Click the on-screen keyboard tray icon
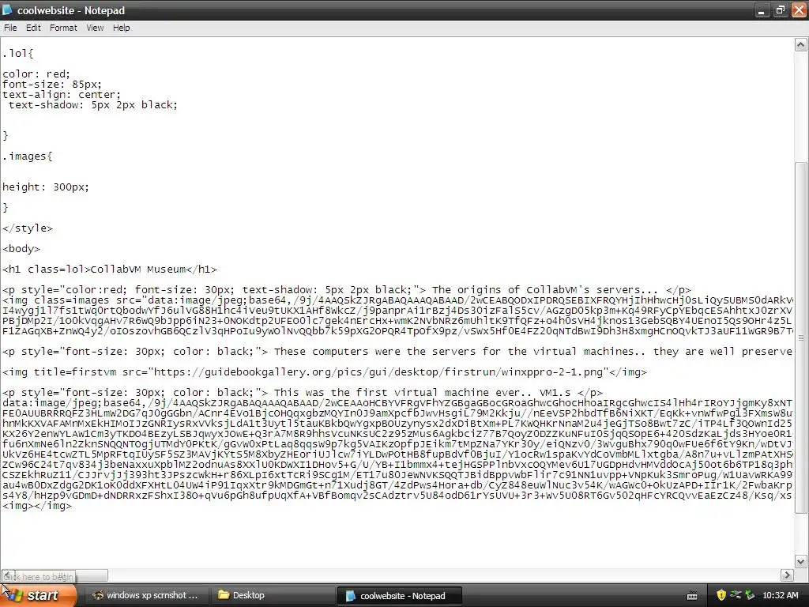The image size is (809, 607). 692,596
